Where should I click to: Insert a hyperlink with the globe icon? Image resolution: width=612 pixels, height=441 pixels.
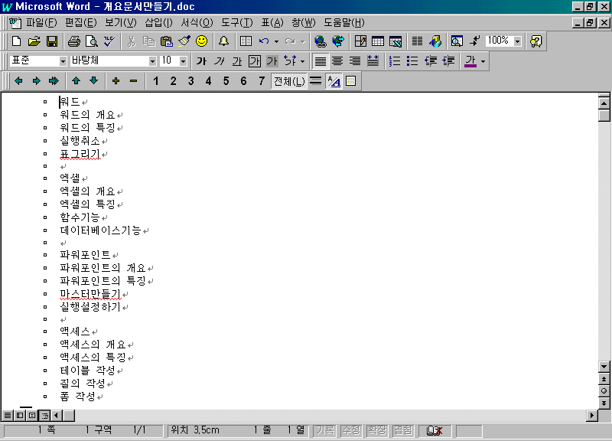point(320,41)
